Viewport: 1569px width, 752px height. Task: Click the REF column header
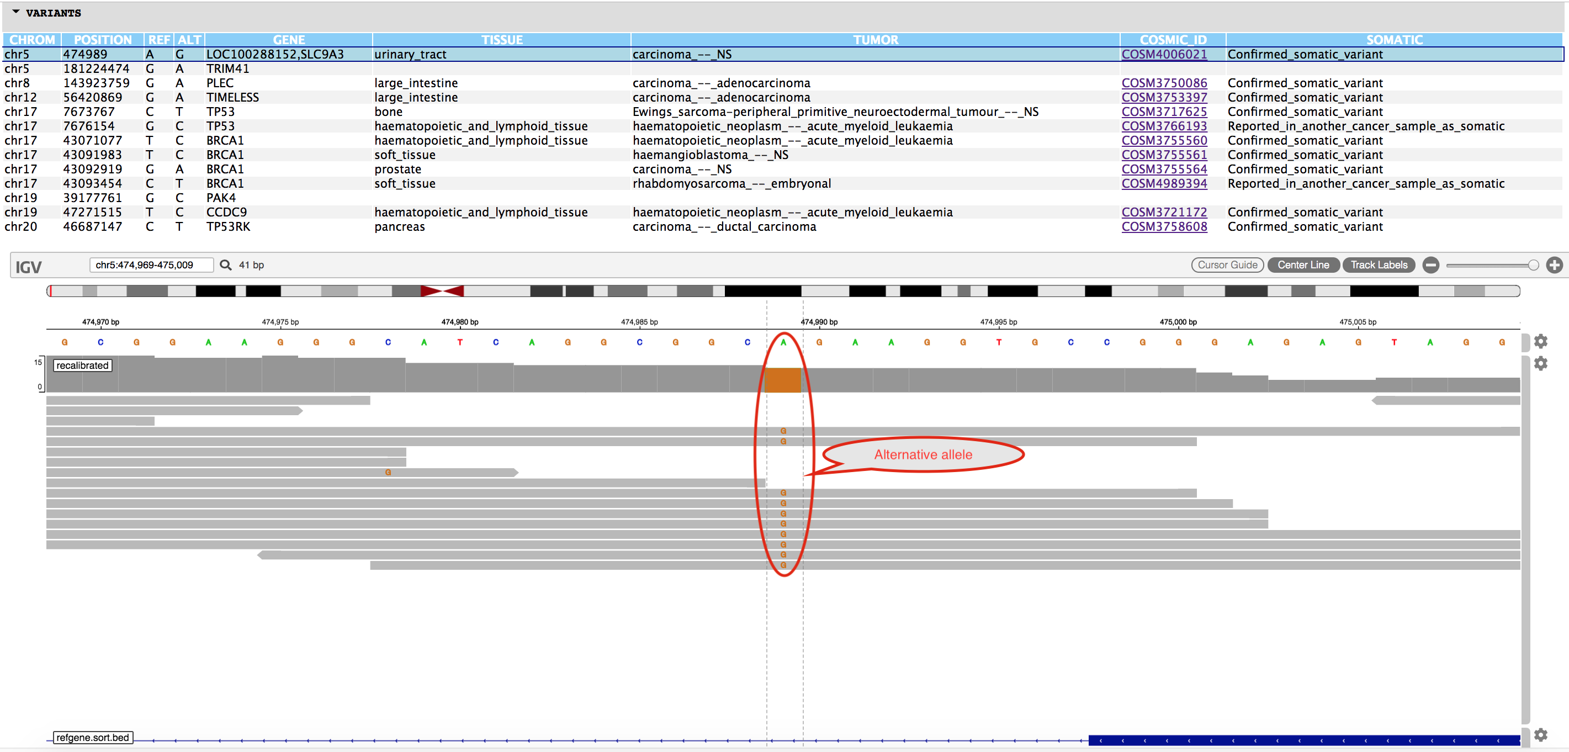coord(159,40)
